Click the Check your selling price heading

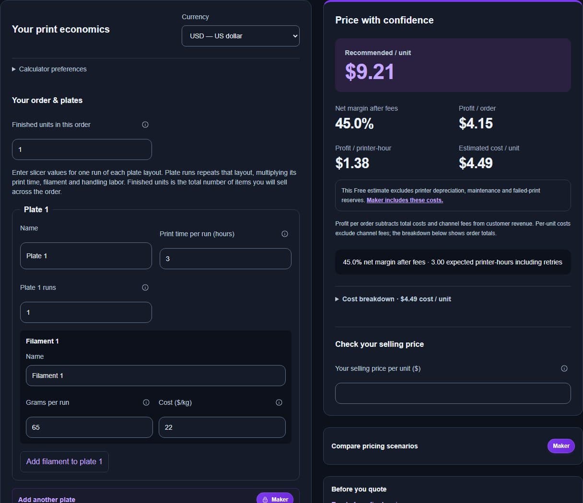(379, 344)
